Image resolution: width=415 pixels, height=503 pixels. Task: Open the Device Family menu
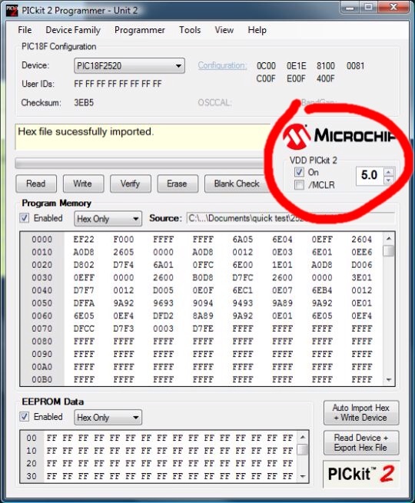(x=73, y=30)
